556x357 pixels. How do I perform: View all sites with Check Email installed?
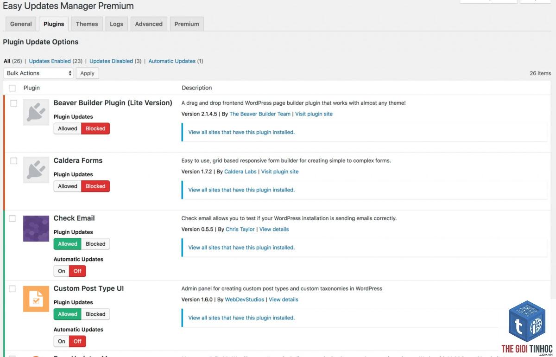[241, 248]
